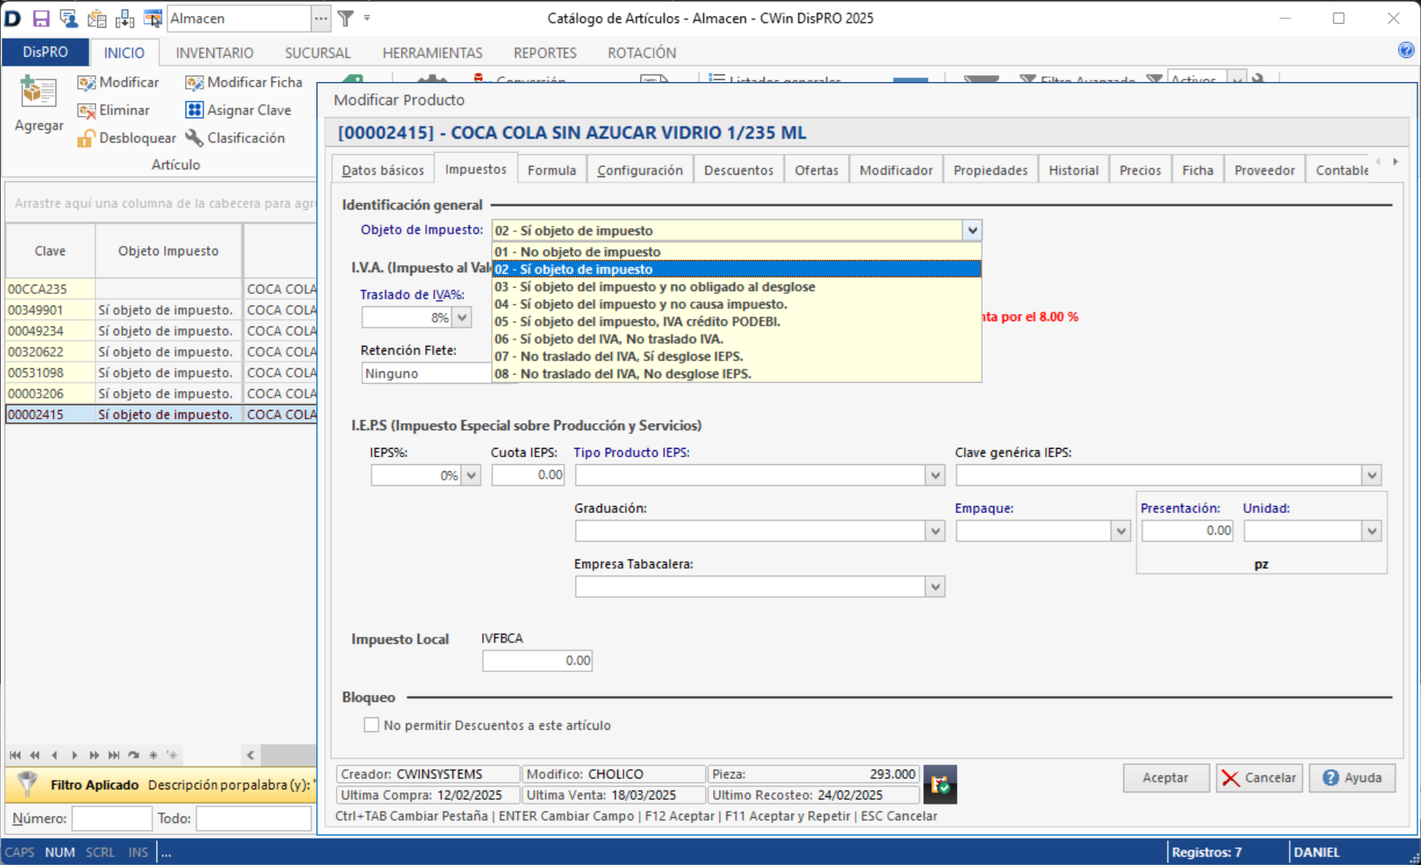Image resolution: width=1421 pixels, height=865 pixels.
Task: Click the refresh arrow in grid navigator
Action: click(134, 755)
